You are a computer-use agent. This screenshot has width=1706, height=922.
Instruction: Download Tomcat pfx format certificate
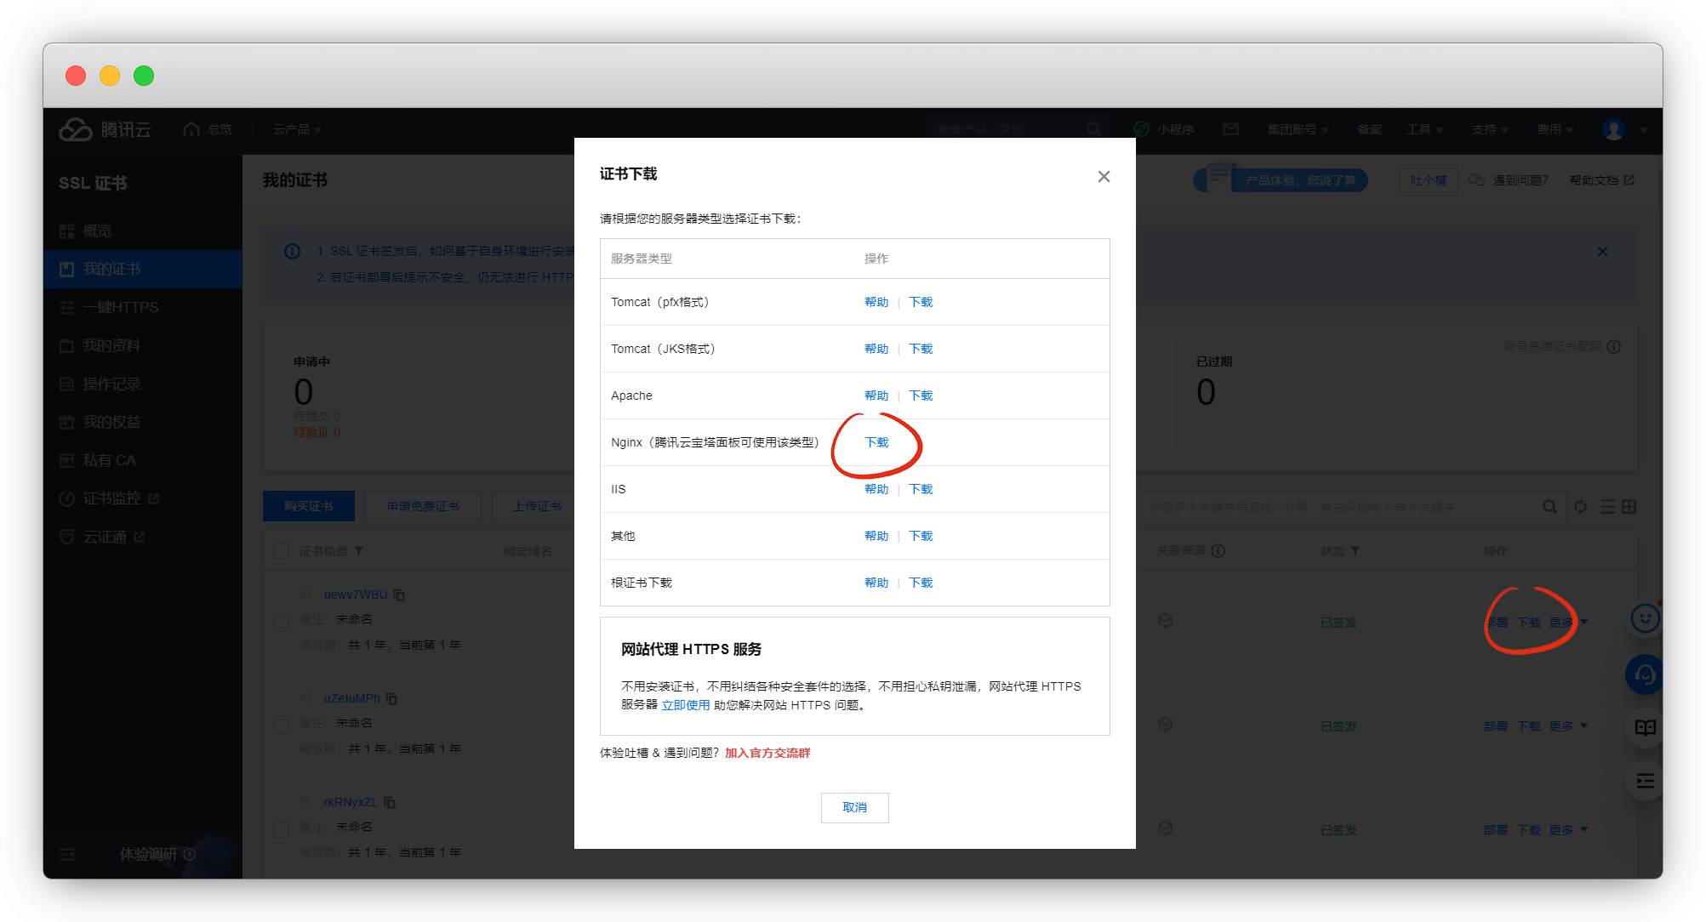pyautogui.click(x=921, y=302)
